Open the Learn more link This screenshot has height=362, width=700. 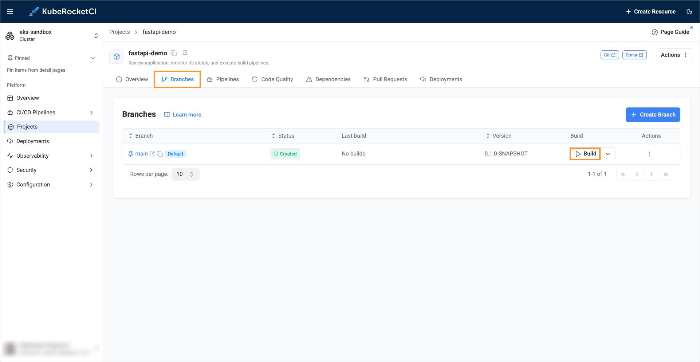coord(183,115)
